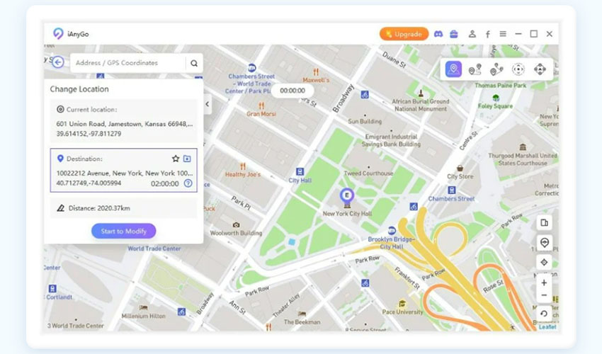Click the Tweed Courthouse label
Viewport: 602px width, 354px height.
point(368,173)
